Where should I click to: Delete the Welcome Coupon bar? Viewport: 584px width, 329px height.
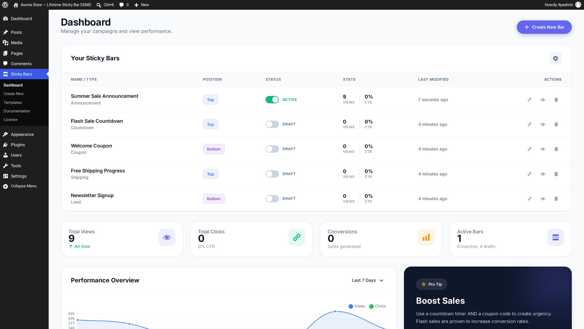pyautogui.click(x=556, y=149)
